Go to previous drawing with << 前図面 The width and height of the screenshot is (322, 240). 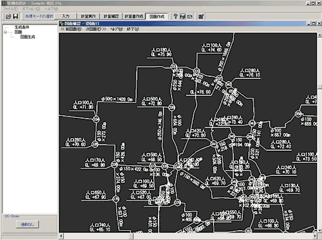[x=71, y=29]
